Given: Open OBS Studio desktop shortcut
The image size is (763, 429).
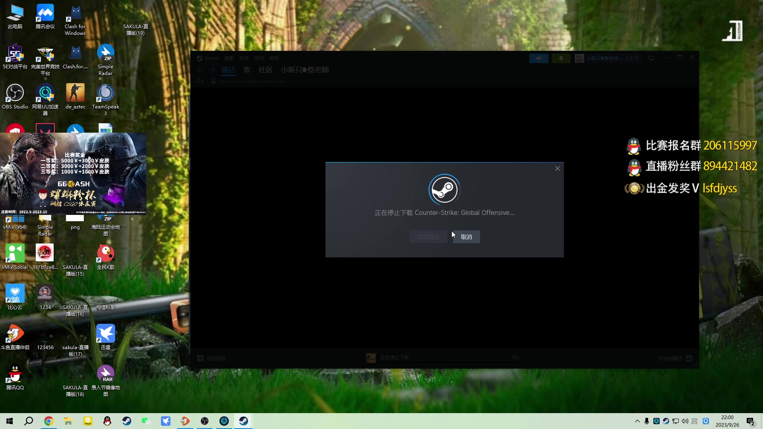Looking at the screenshot, I should click(15, 97).
